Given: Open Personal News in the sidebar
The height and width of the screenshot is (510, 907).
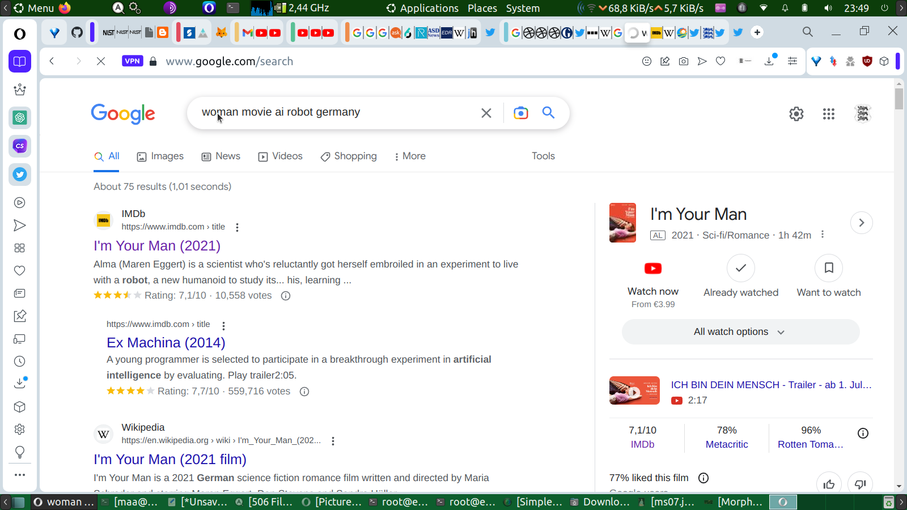Looking at the screenshot, I should coord(20,294).
